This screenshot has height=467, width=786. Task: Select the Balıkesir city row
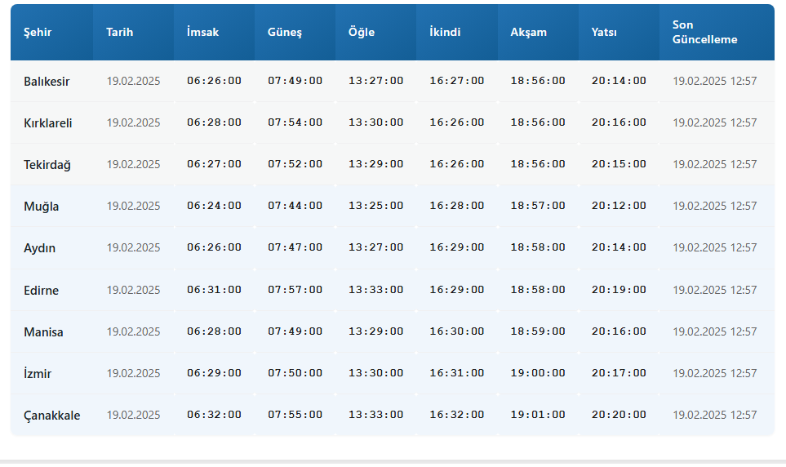[393, 82]
